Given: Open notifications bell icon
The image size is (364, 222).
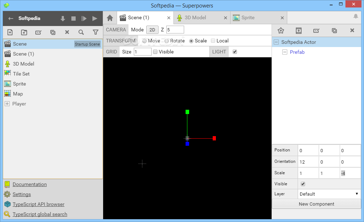Looking at the screenshot, I should (356, 16).
